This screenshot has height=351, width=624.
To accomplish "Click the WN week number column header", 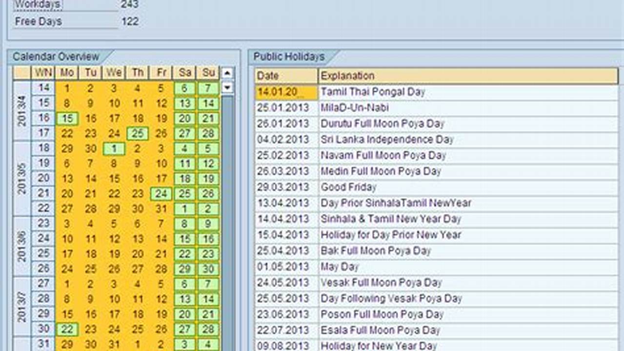I will click(43, 73).
